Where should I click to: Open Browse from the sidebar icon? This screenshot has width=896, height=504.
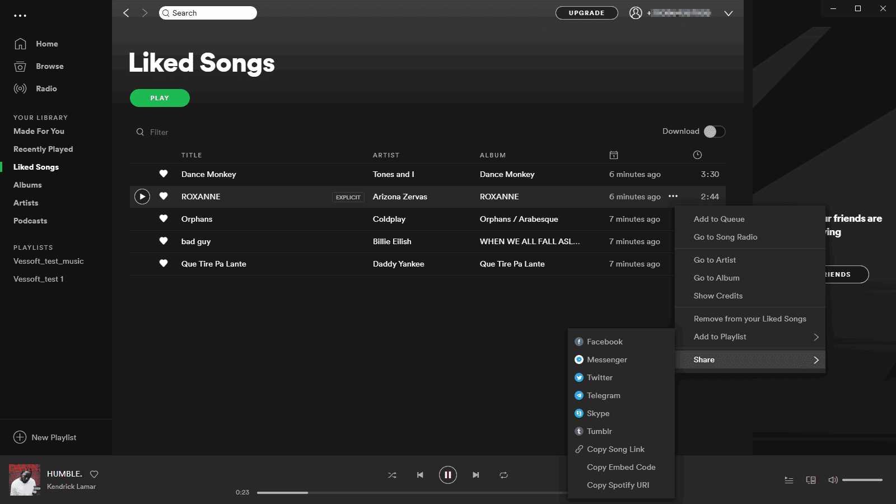pyautogui.click(x=20, y=66)
